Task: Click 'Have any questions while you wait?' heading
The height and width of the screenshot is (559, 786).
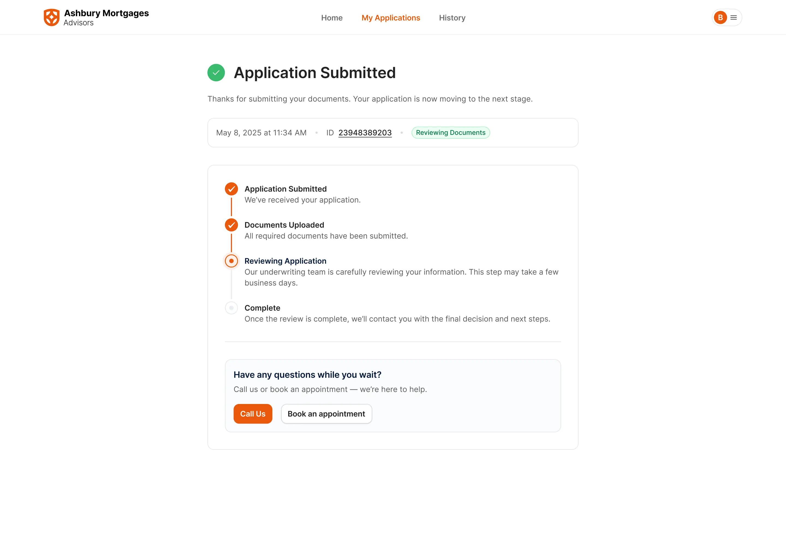Action: tap(307, 374)
